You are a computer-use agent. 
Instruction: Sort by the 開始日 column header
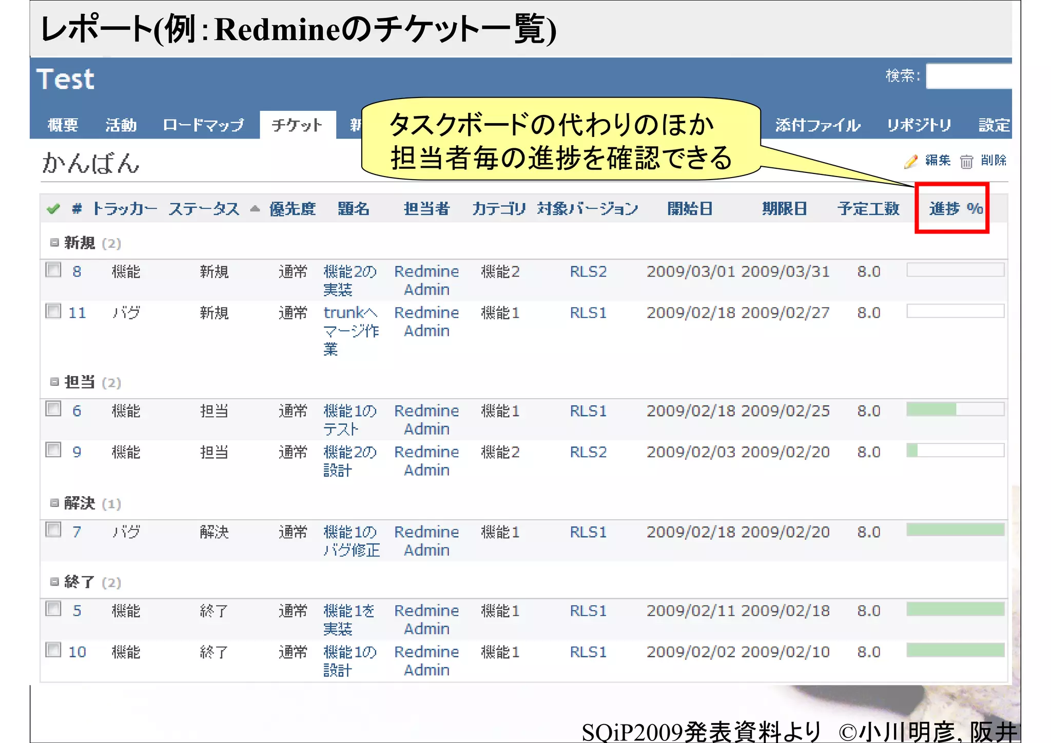point(690,208)
